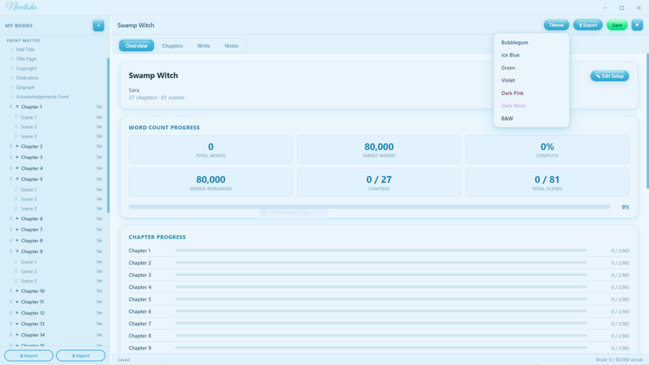The width and height of the screenshot is (649, 365).
Task: Open the Theme dropdown
Action: click(x=556, y=25)
